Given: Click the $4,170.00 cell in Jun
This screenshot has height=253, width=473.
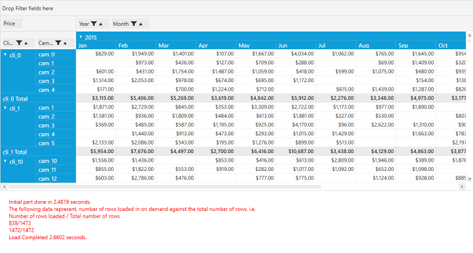Looking at the screenshot, I should tap(296, 125).
